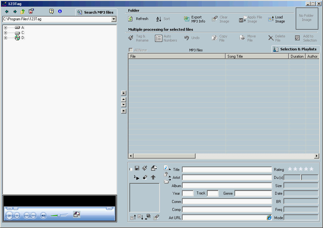This screenshot has height=228, width=323.
Task: Click the music note icon beside Title
Action: [166, 167]
